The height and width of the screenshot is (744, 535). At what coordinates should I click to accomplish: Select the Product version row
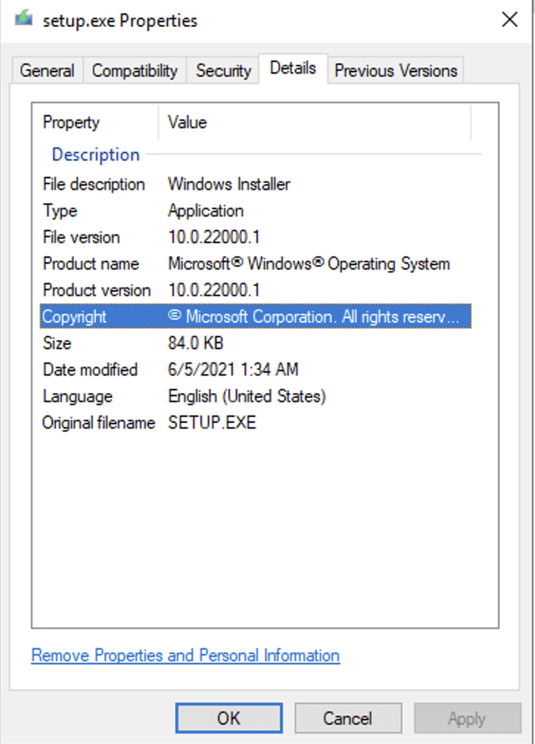pyautogui.click(x=97, y=290)
